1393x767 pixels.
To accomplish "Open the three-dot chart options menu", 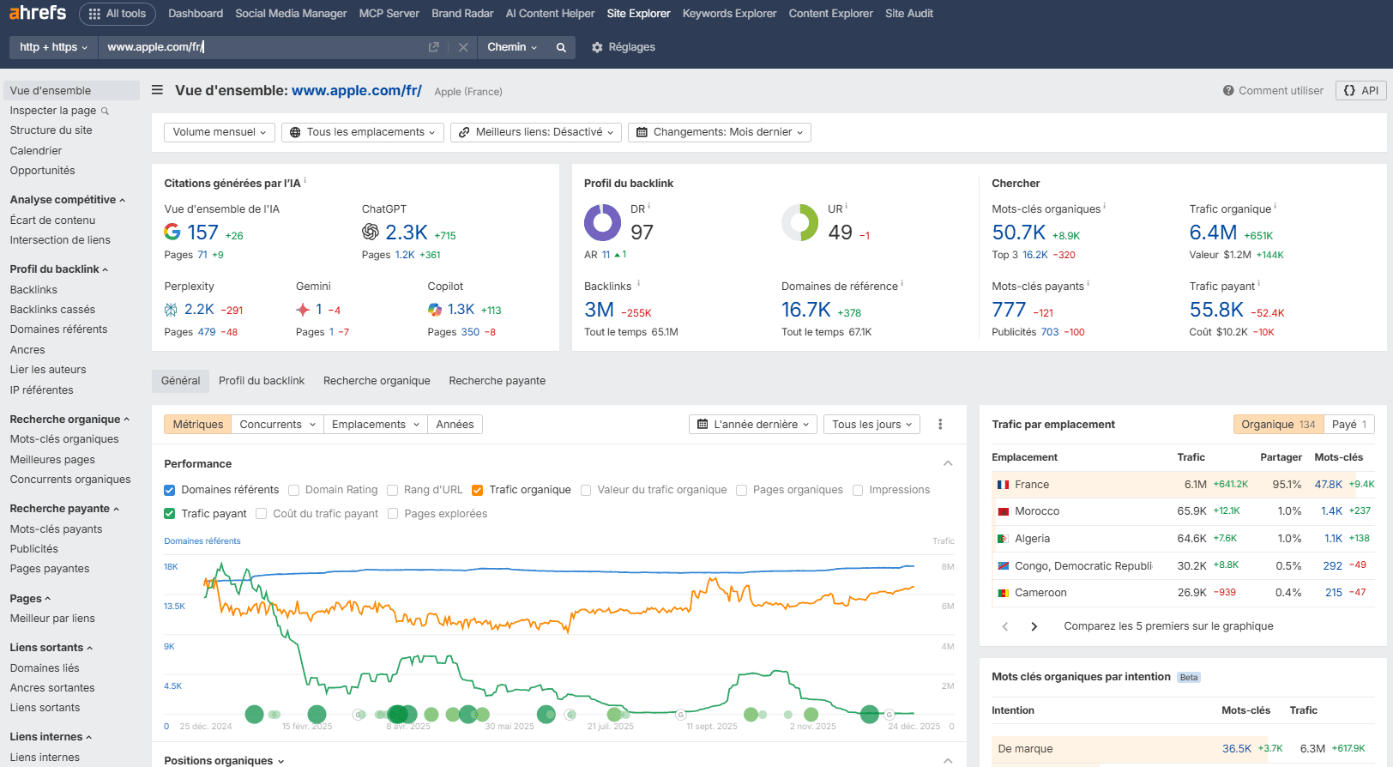I will (x=940, y=424).
